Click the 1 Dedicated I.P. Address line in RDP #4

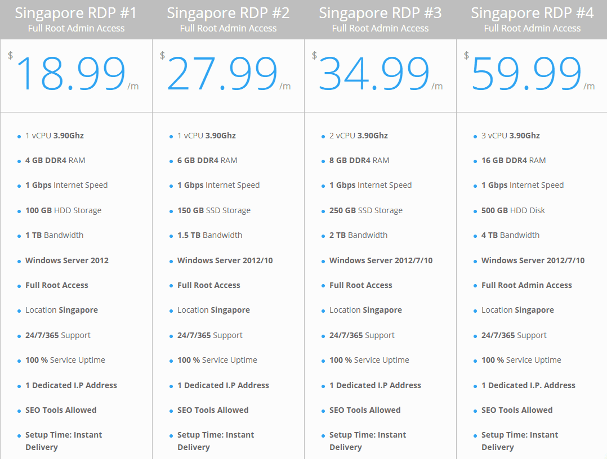528,385
